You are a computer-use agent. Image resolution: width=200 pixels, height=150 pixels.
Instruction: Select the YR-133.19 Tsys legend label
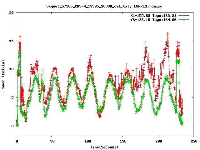click(153, 19)
